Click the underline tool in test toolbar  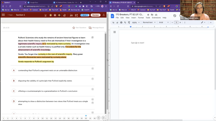tap(45, 15)
